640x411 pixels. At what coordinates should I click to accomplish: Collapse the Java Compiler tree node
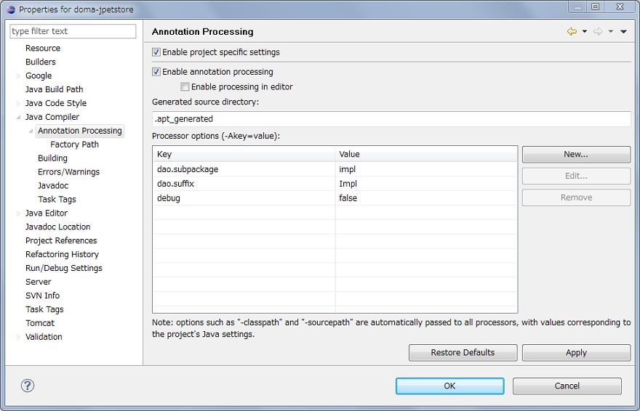click(18, 117)
